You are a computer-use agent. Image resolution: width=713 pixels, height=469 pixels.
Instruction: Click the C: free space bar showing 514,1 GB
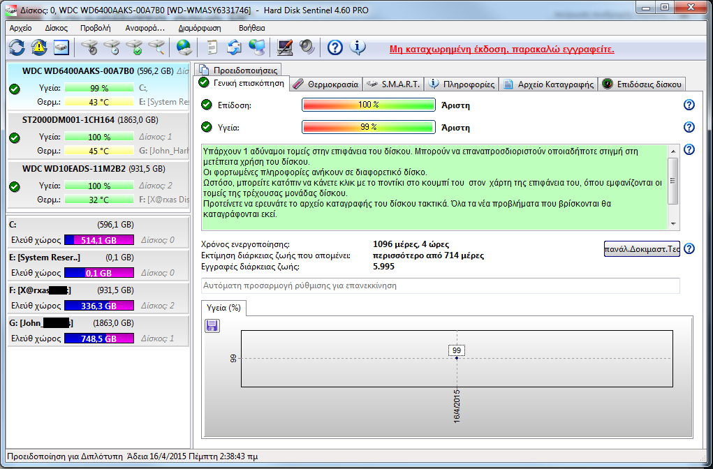click(99, 240)
